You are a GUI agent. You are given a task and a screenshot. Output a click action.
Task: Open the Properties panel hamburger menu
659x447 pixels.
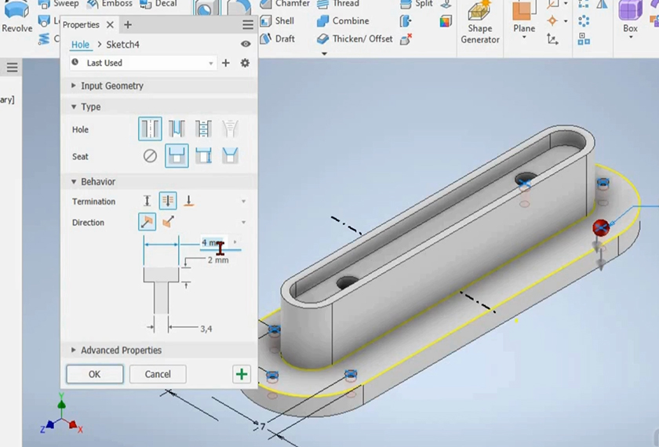[x=248, y=25]
